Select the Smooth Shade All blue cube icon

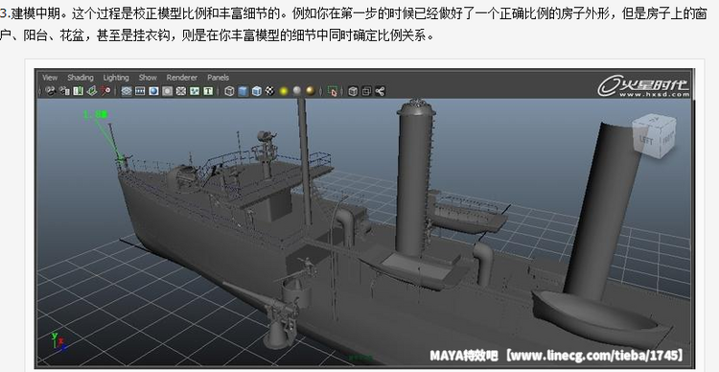click(244, 91)
